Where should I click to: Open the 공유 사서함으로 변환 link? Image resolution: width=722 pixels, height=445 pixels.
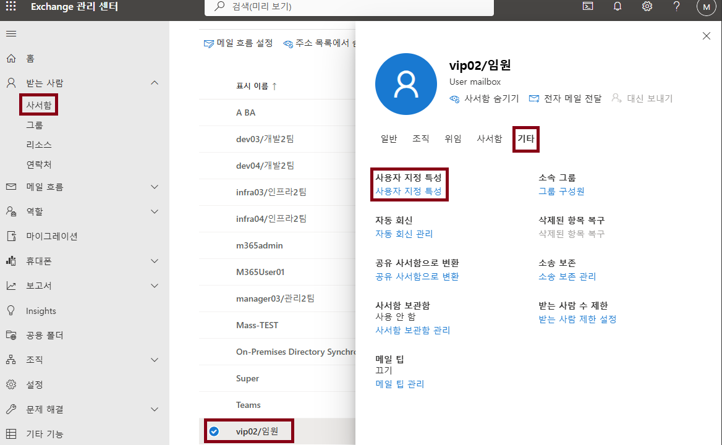click(x=417, y=276)
